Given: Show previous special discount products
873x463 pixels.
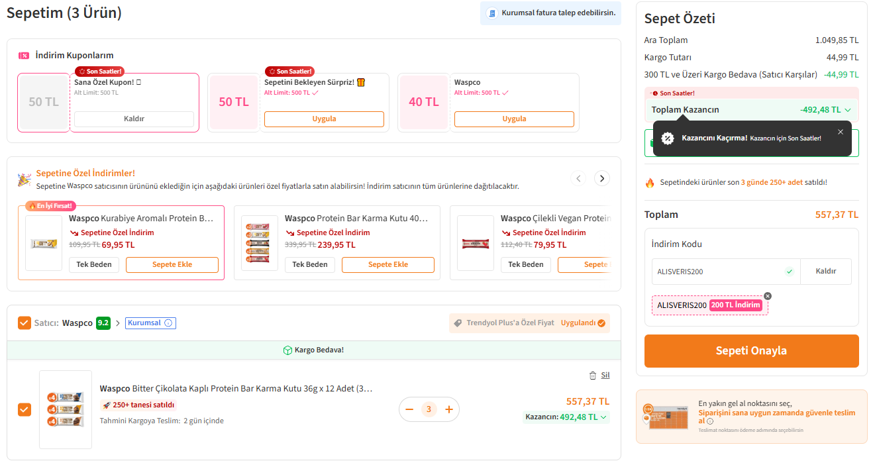Looking at the screenshot, I should click(578, 178).
